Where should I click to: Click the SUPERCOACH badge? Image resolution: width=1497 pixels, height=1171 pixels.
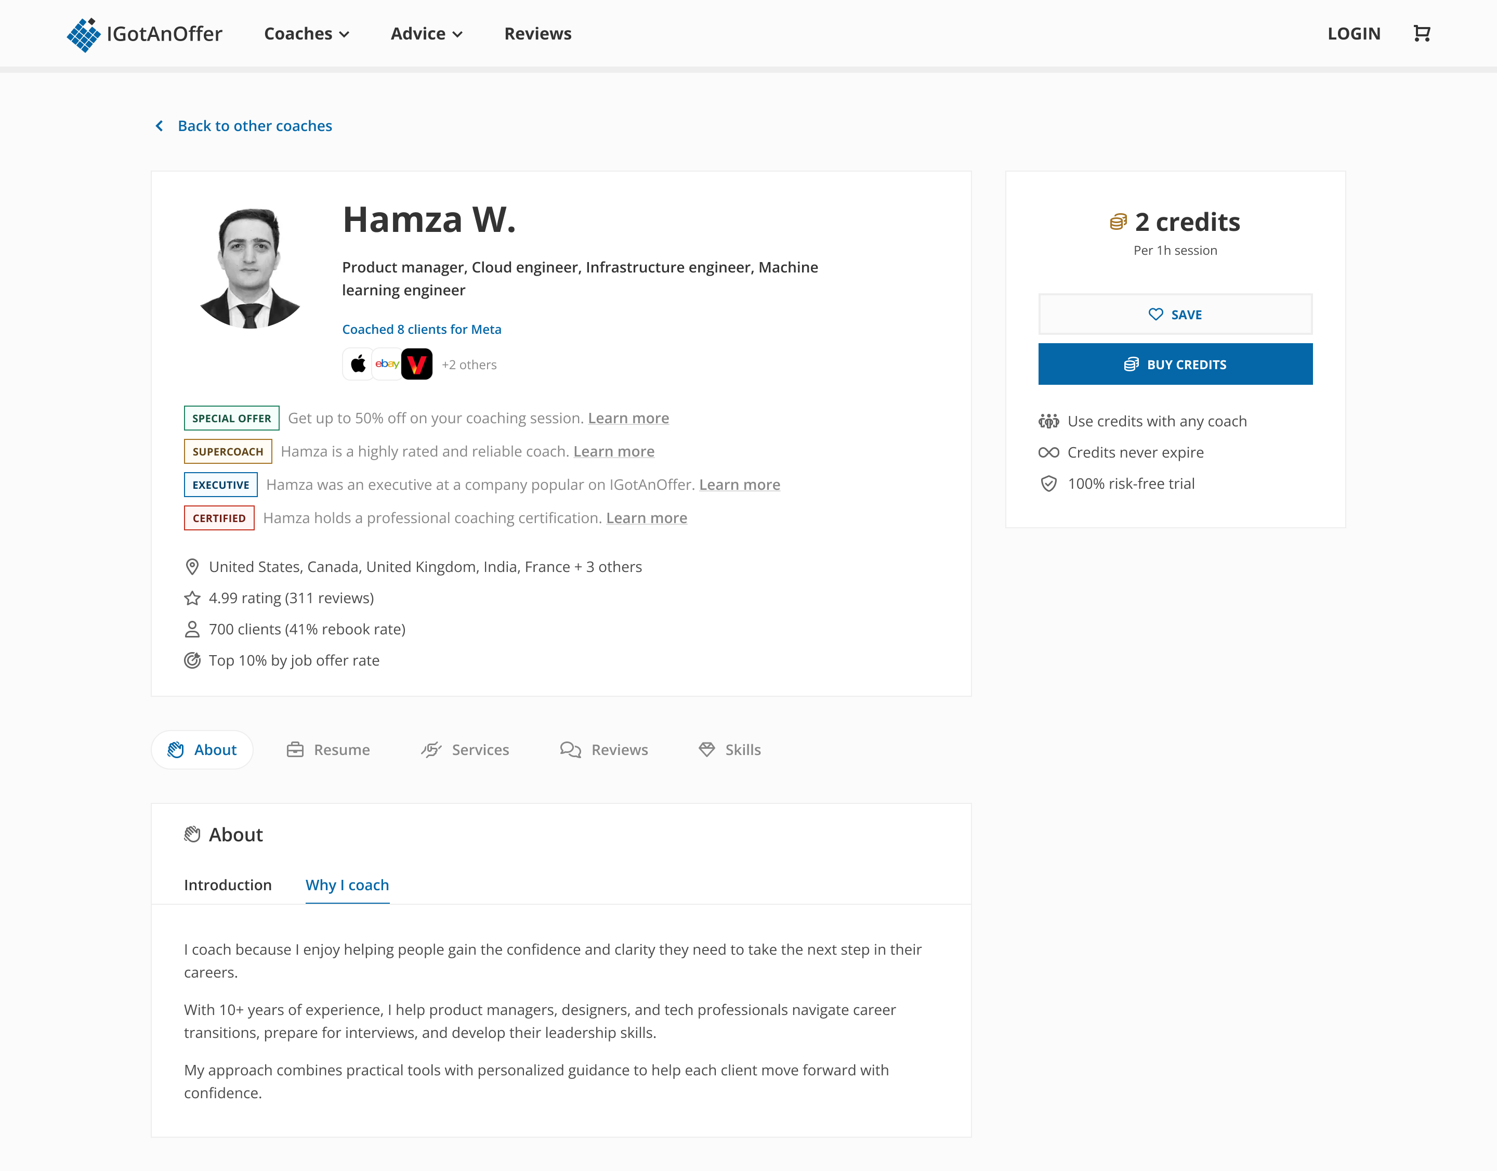(228, 451)
